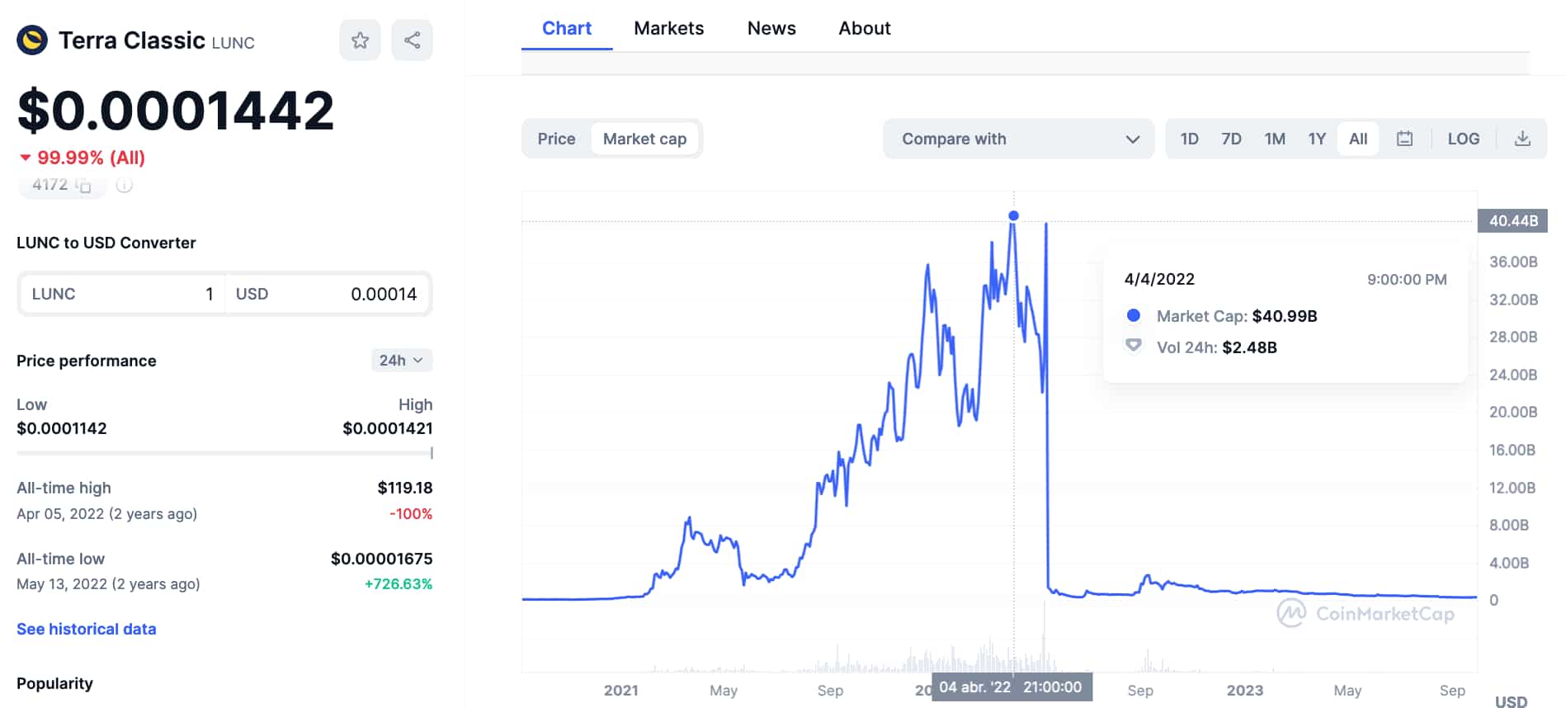Switch to the Markets tab
The height and width of the screenshot is (708, 1566).
click(x=668, y=27)
